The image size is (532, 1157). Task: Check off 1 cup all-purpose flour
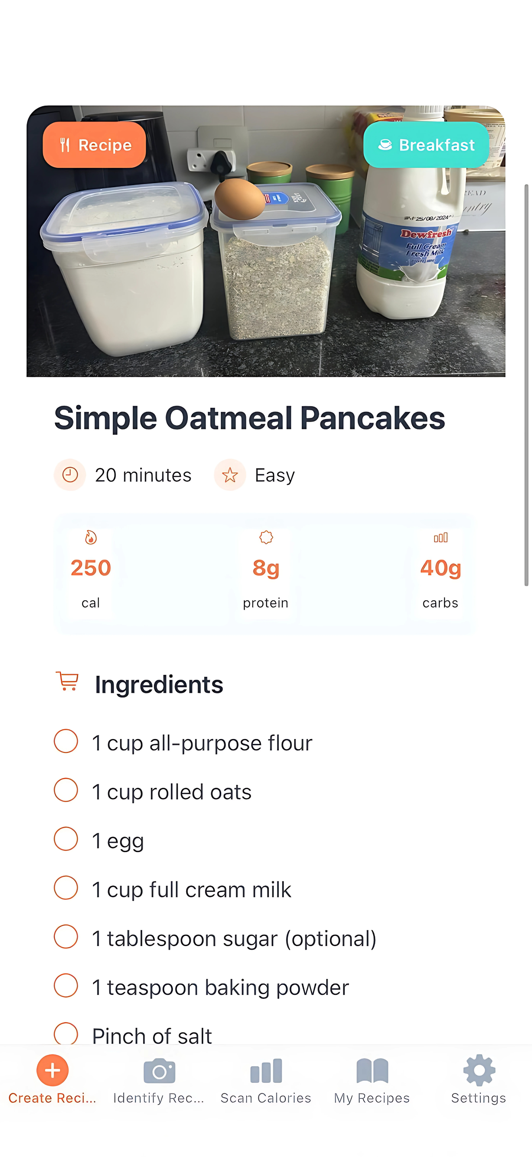pos(66,741)
